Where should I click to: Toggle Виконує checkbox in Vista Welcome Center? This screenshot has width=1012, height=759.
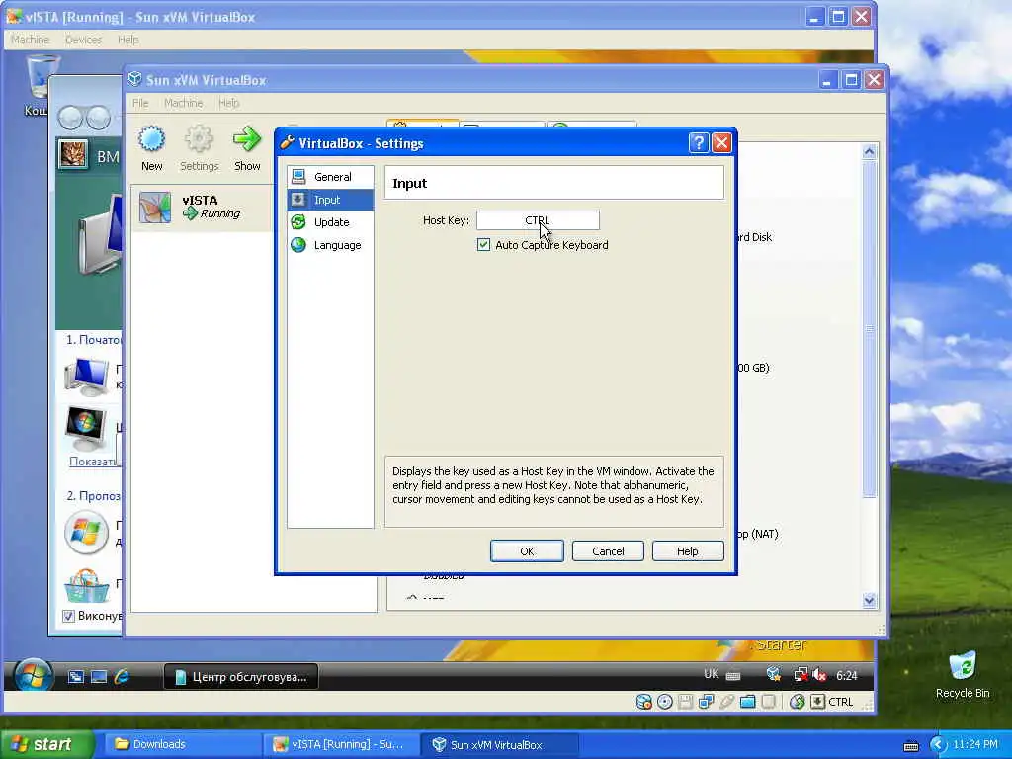(68, 616)
